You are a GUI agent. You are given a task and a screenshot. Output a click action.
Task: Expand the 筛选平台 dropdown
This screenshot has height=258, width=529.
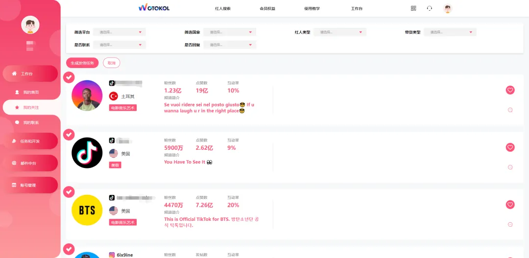[x=120, y=32]
